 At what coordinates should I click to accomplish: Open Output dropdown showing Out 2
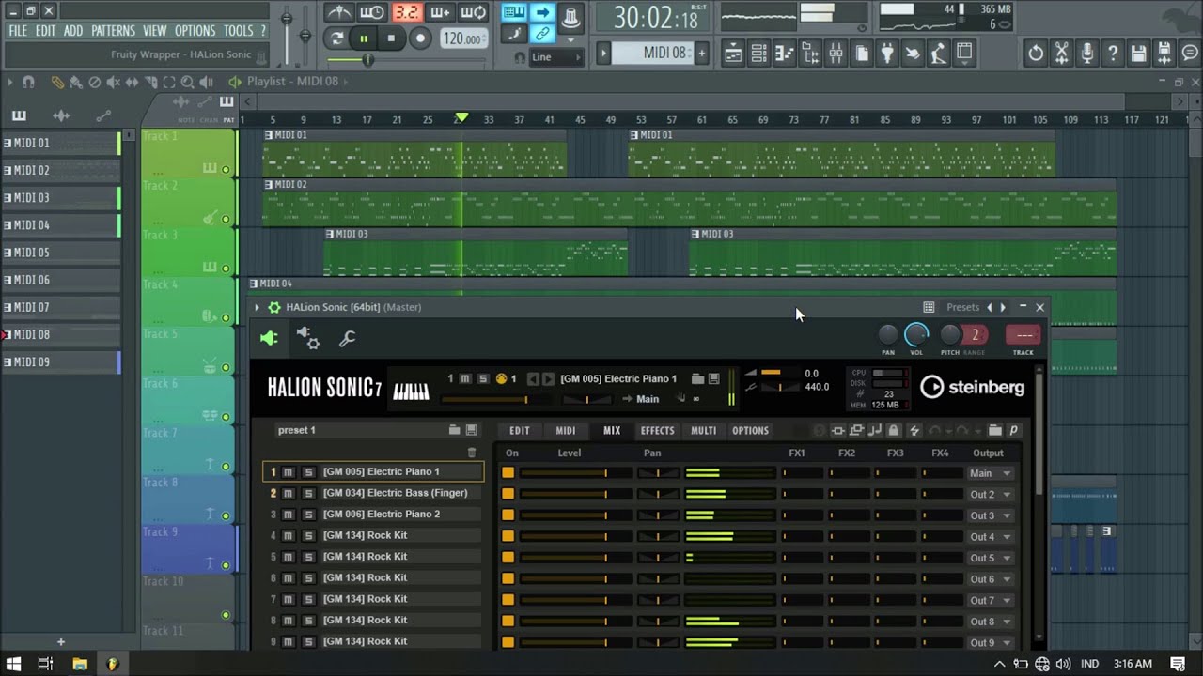[991, 495]
